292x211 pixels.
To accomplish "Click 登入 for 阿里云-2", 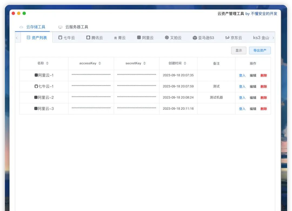I will click(242, 98).
